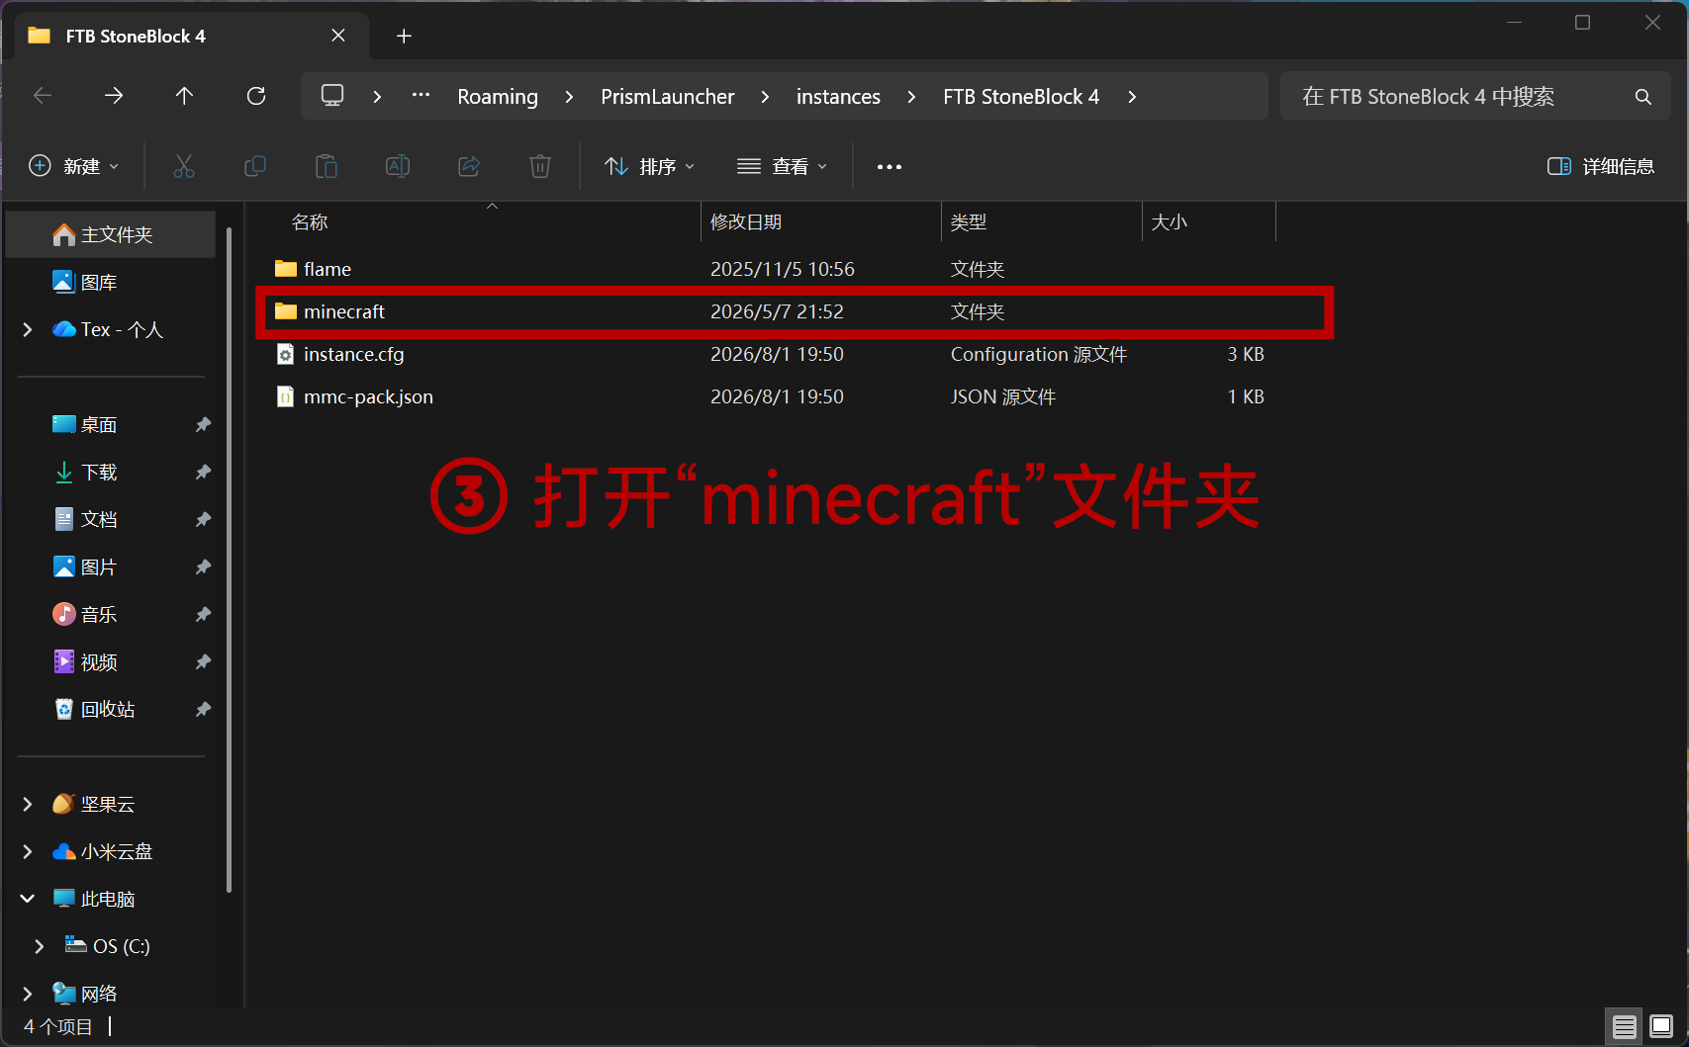Click the Forward navigation arrow
Image resolution: width=1689 pixels, height=1047 pixels.
click(114, 96)
